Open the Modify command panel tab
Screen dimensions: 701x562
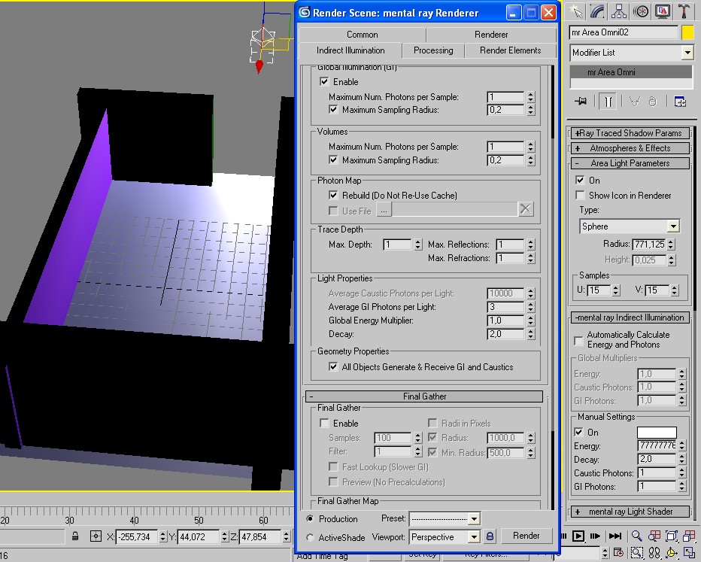[597, 11]
